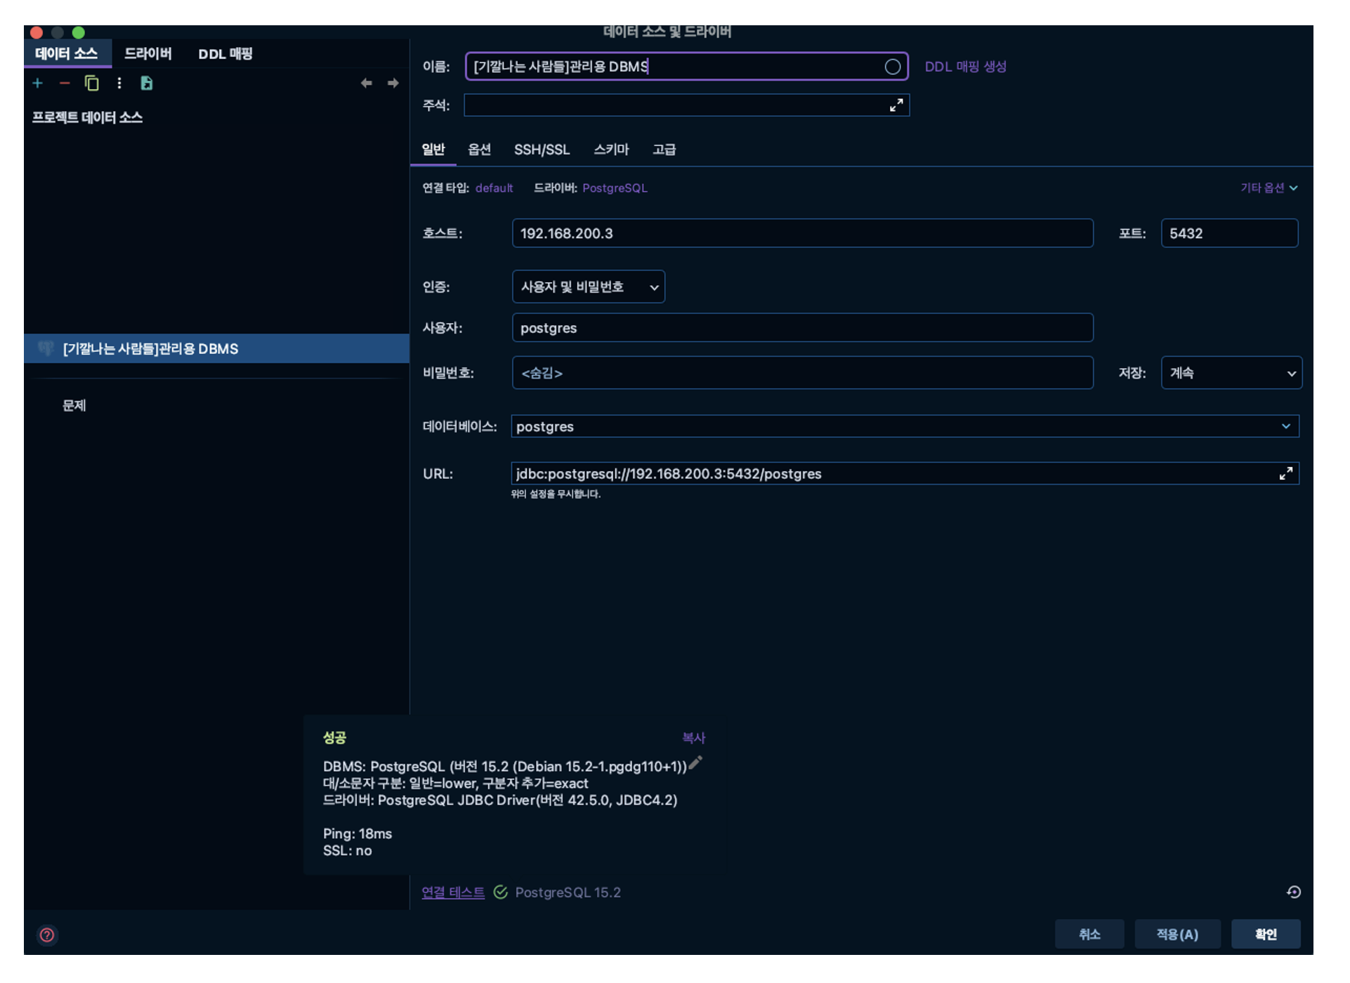Expand the comment field with the arrows icon

click(896, 105)
